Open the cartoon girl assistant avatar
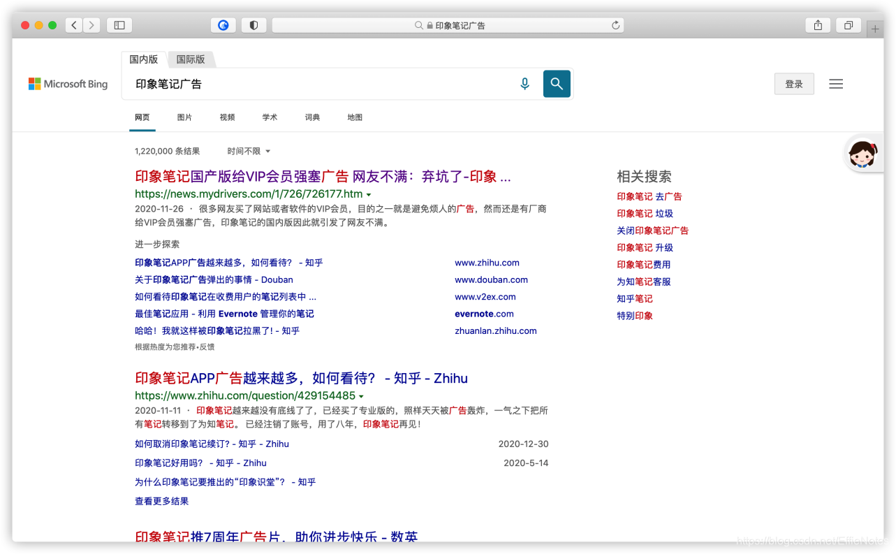 863,153
